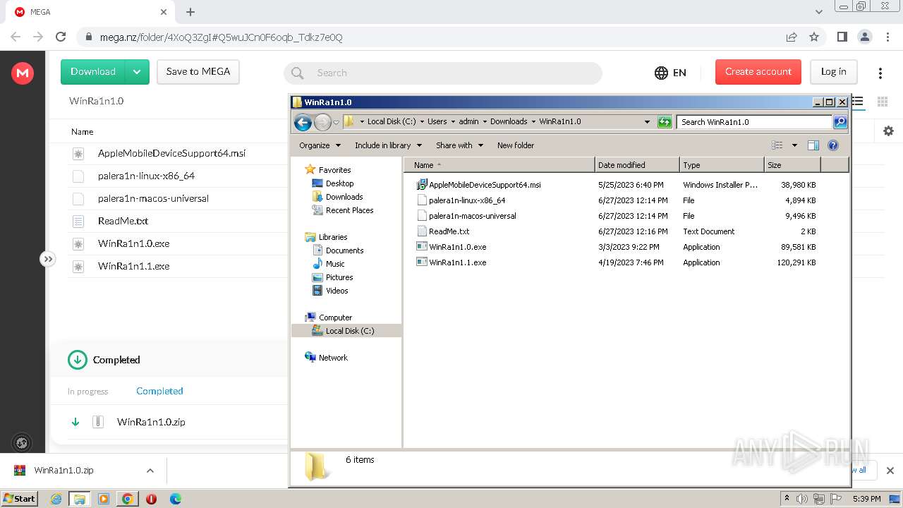Open a new Chrome tab
Viewport: 903px width, 508px height.
190,12
